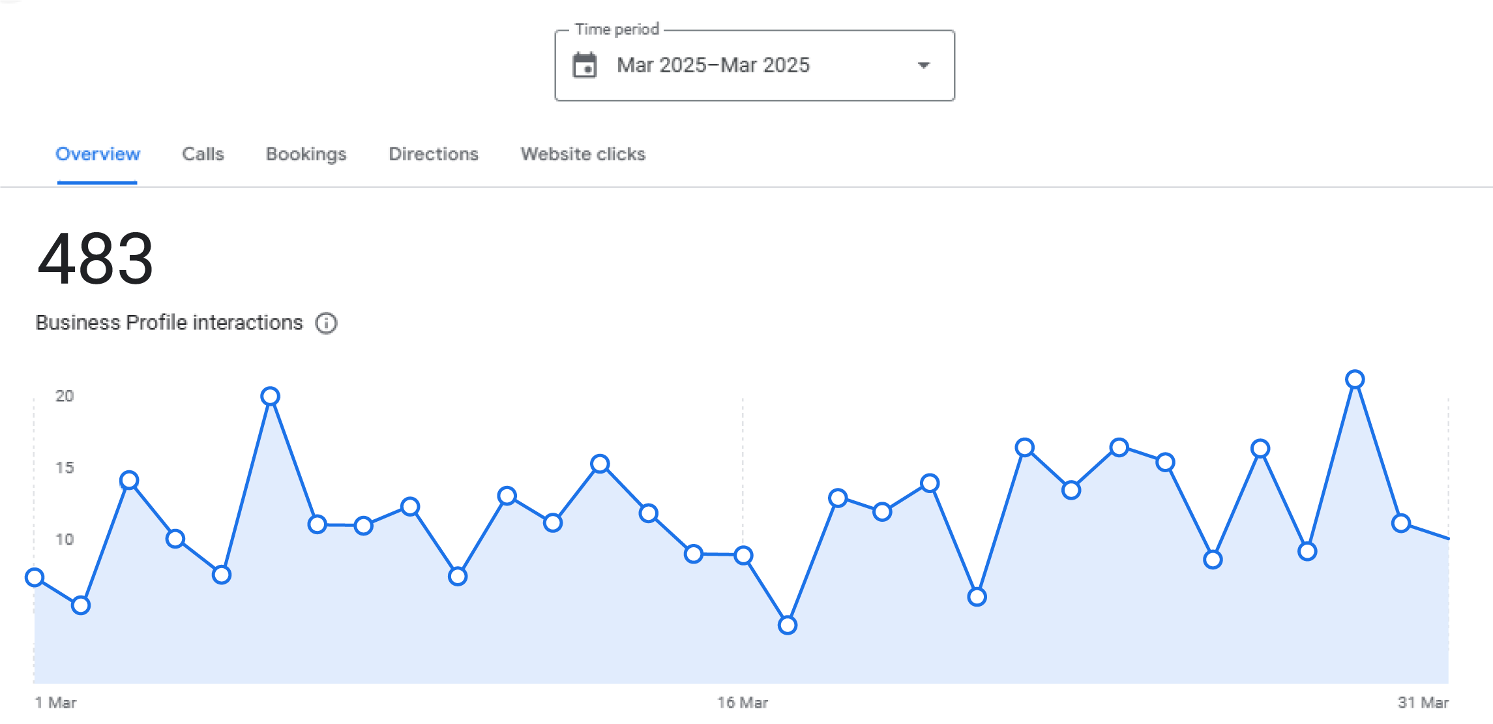This screenshot has width=1493, height=724.
Task: Select the peak data point at 20 in early March
Action: click(270, 396)
